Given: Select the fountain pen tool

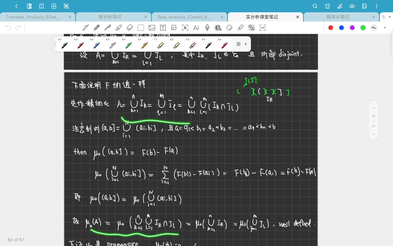Looking at the screenshot, I should (x=85, y=28).
